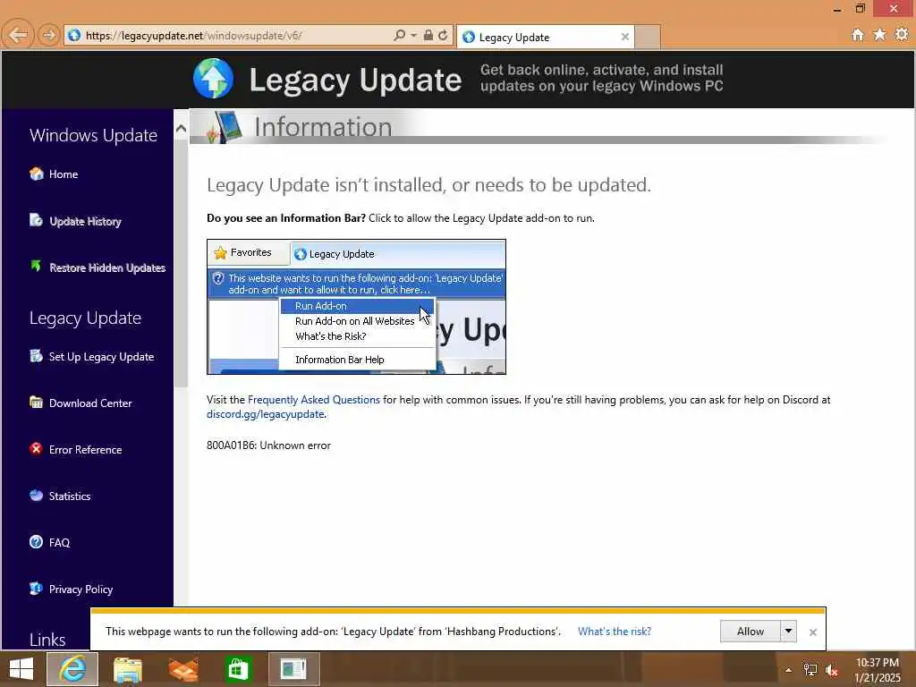Click the sidebar vertical scrollbar thumb
The image size is (916, 687).
pyautogui.click(x=181, y=263)
